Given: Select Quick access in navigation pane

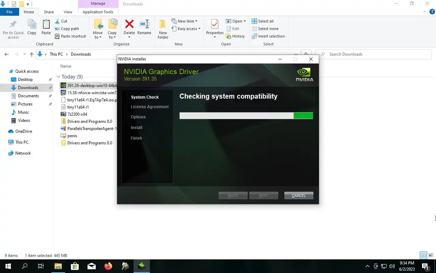Looking at the screenshot, I should pos(27,71).
